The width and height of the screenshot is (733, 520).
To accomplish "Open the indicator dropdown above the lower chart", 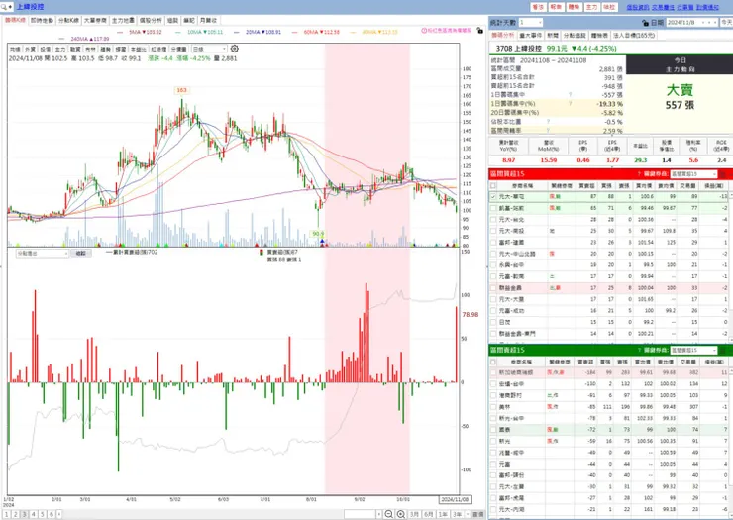I will pos(43,253).
